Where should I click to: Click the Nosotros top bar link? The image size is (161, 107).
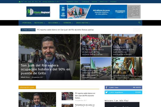pos(94,2)
